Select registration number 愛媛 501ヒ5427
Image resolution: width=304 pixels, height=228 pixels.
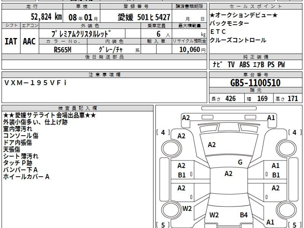tap(144, 17)
